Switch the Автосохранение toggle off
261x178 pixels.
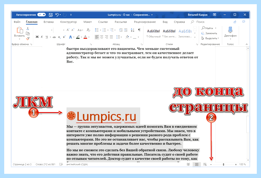coord(41,15)
